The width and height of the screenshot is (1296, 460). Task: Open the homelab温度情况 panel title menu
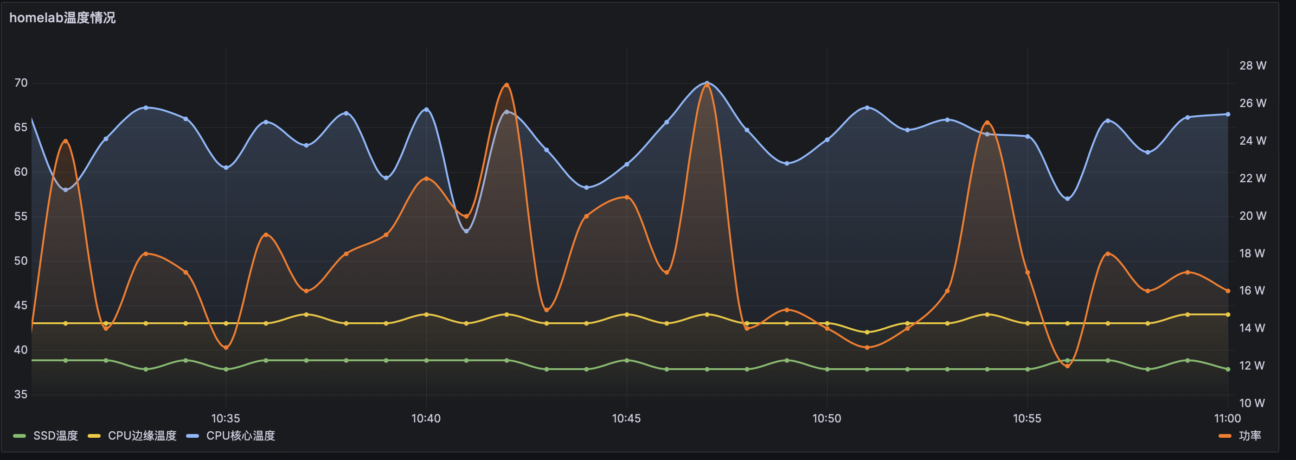[x=62, y=18]
